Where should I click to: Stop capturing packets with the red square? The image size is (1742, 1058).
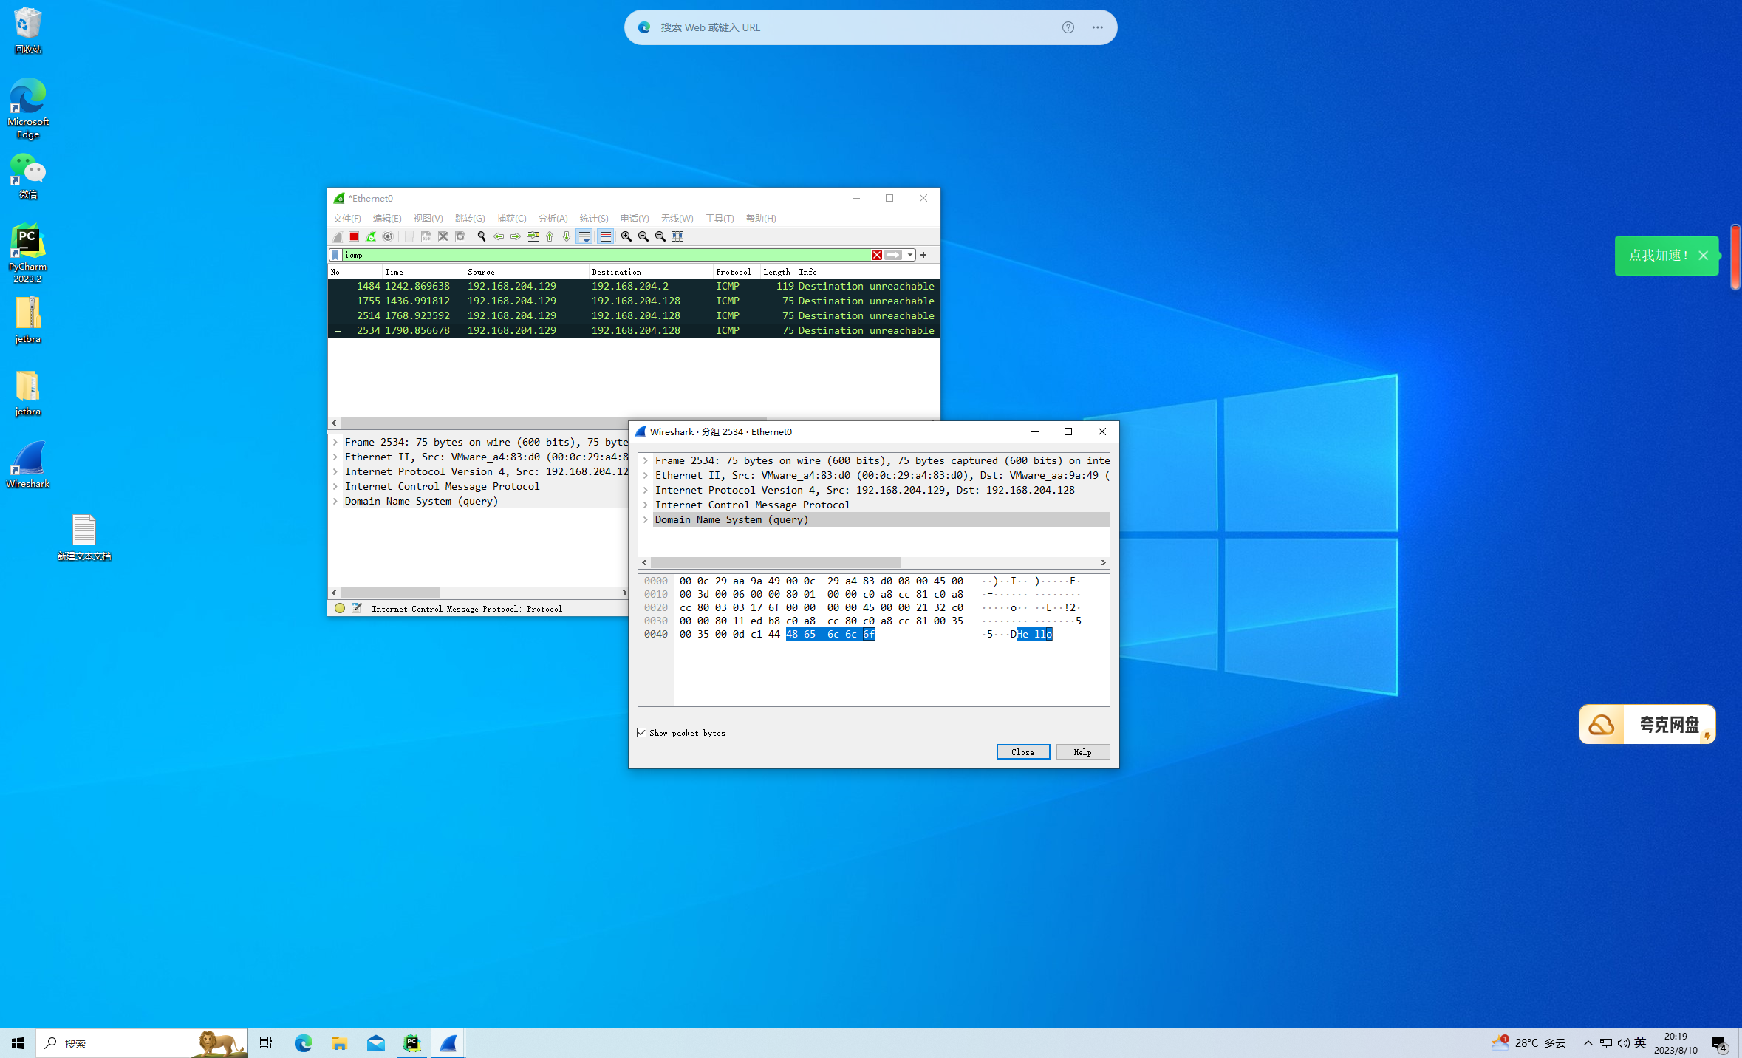354,236
